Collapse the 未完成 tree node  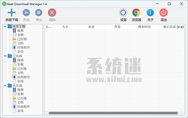[x=5, y=86]
